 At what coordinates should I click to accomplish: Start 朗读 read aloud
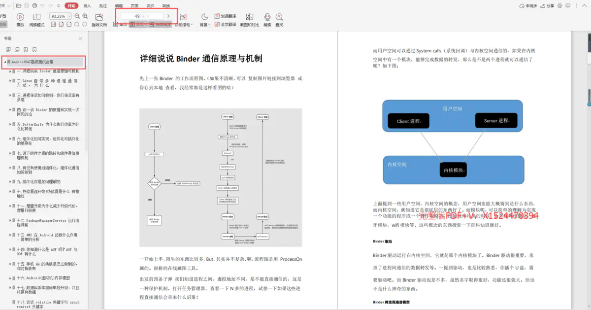coord(267,20)
